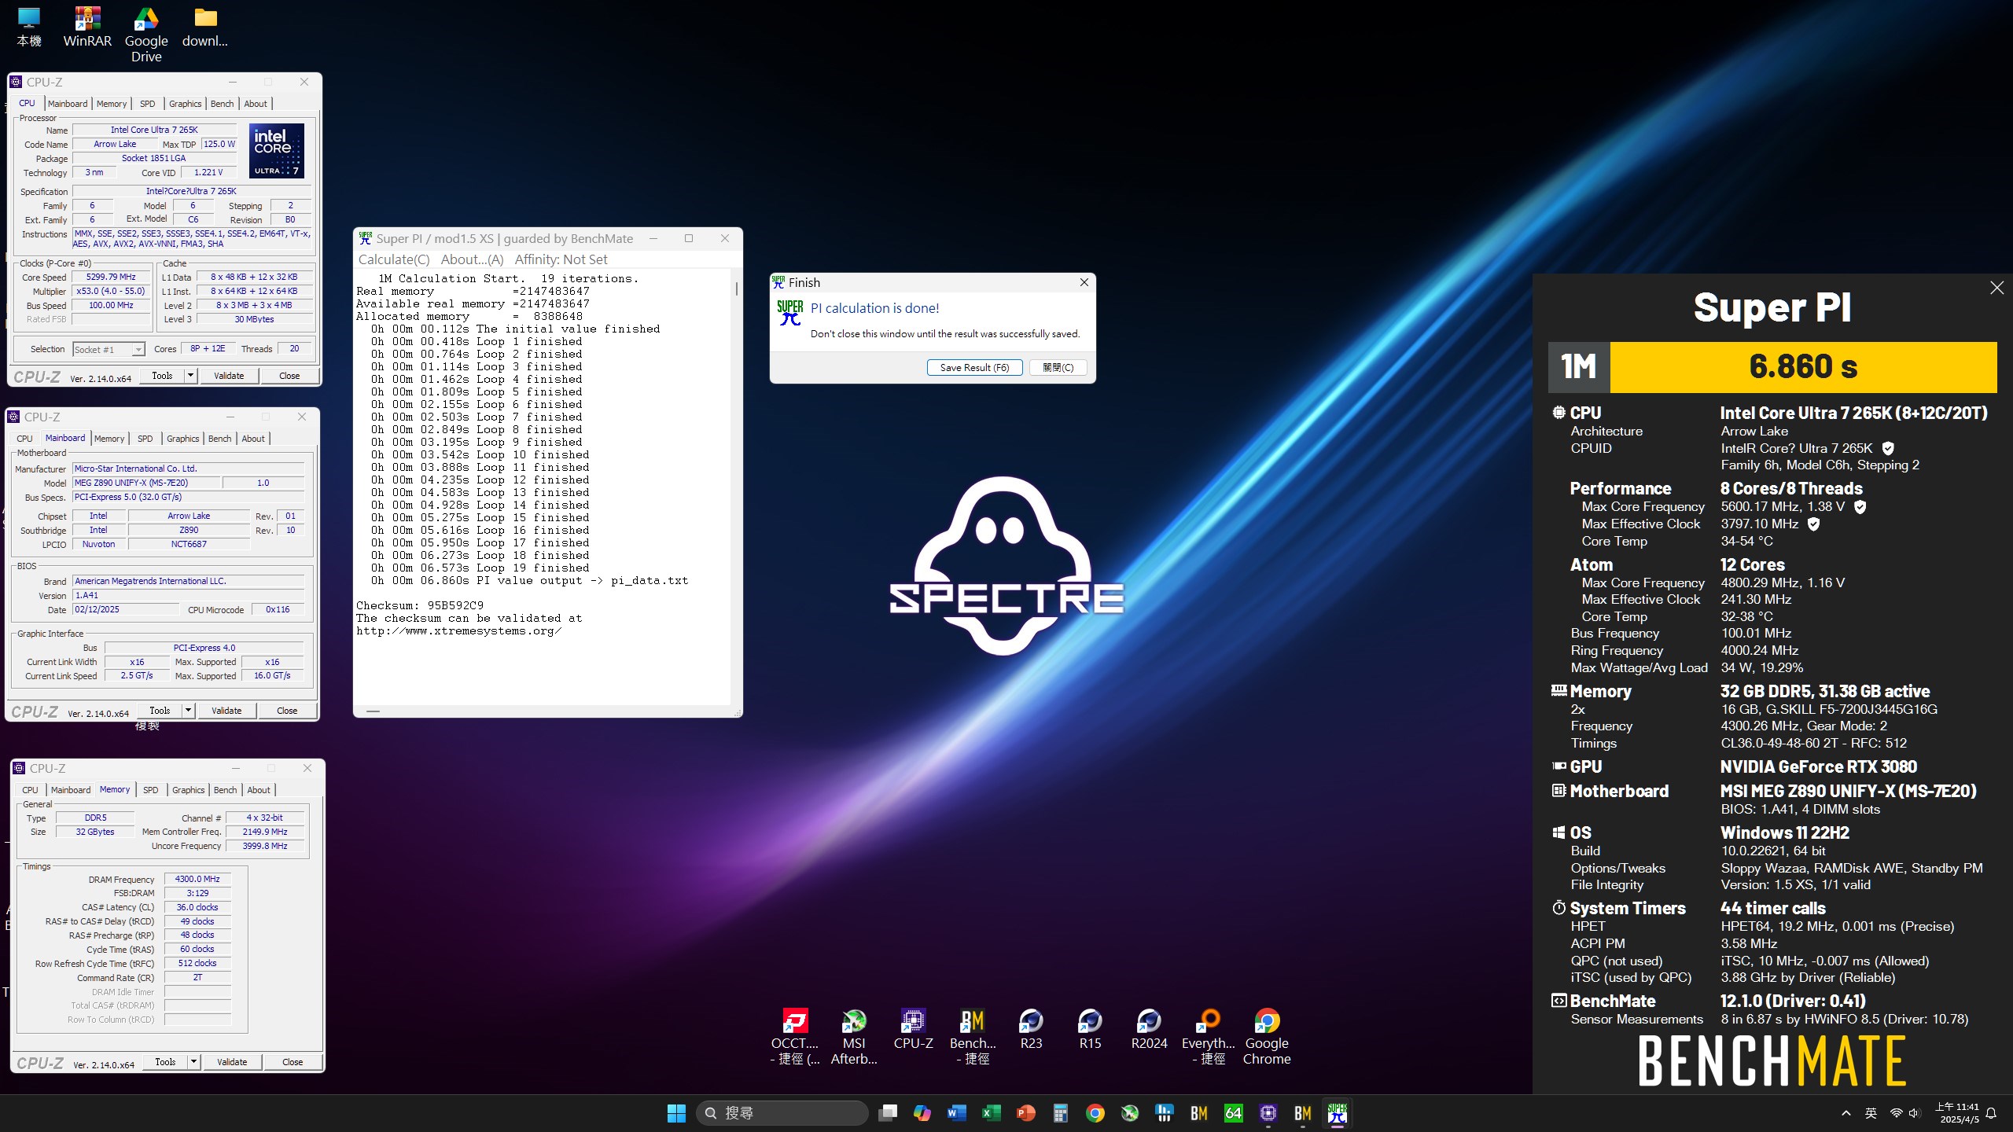Click Validate in CPU-Z CPU window

click(229, 376)
